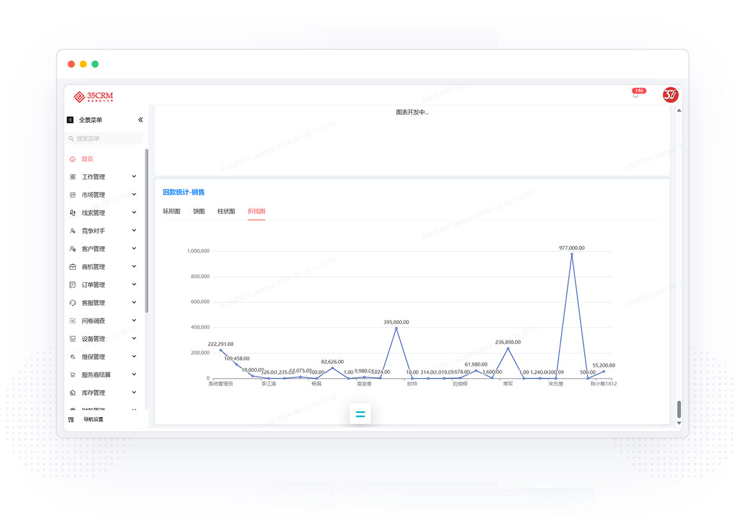Click the 客户管理 user icon

[73, 248]
